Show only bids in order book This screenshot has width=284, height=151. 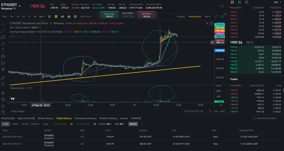click(239, 2)
